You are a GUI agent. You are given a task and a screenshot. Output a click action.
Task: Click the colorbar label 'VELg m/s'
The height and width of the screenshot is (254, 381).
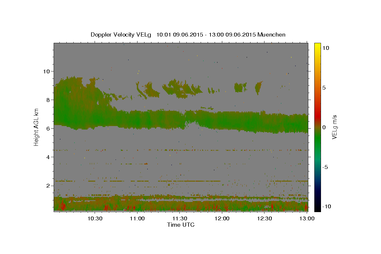[334, 127]
